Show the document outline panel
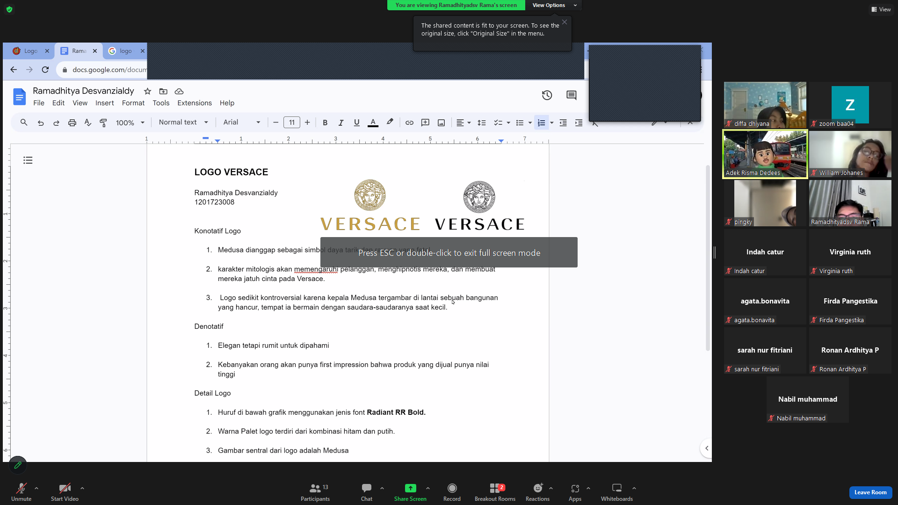The width and height of the screenshot is (898, 505). (x=28, y=160)
